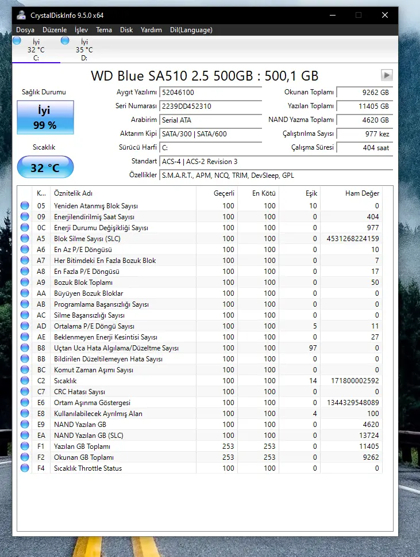
Task: Click status orb of attribute 05 row
Action: click(25, 205)
